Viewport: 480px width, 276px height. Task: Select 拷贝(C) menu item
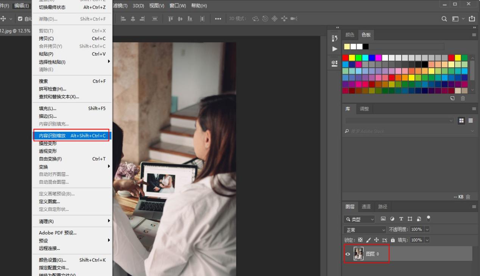tap(72, 39)
